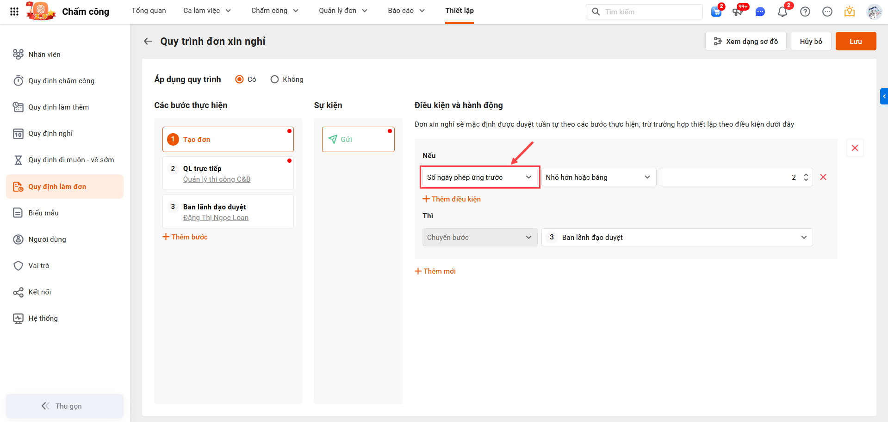Click the help question mark icon

click(x=805, y=12)
